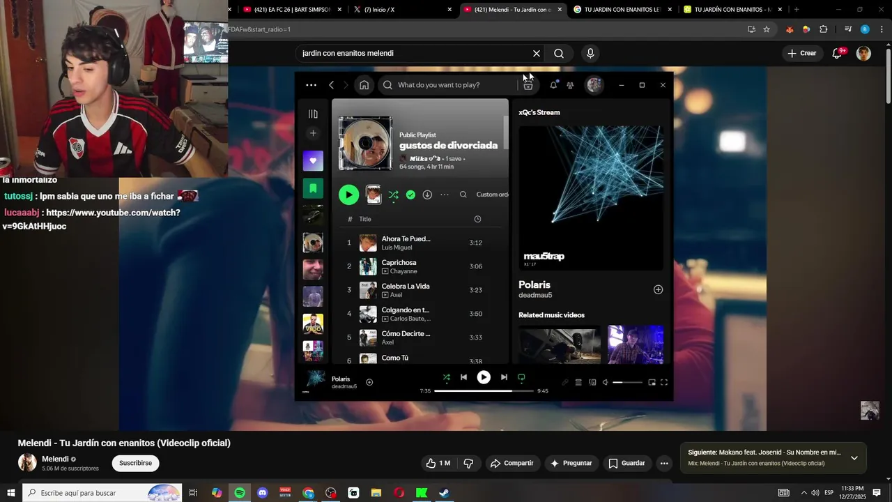The width and height of the screenshot is (892, 502).
Task: Seek in Spotify track progress bar
Action: tap(484, 391)
